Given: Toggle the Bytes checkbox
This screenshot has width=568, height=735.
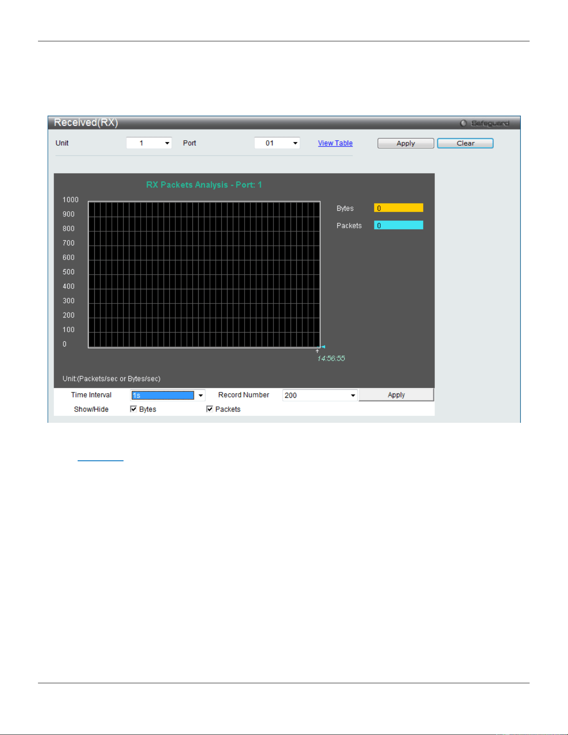Looking at the screenshot, I should click(134, 409).
